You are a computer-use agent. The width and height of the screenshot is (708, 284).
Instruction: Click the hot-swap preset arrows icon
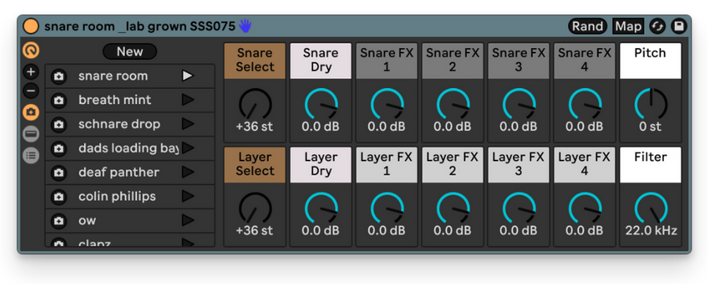click(x=658, y=26)
